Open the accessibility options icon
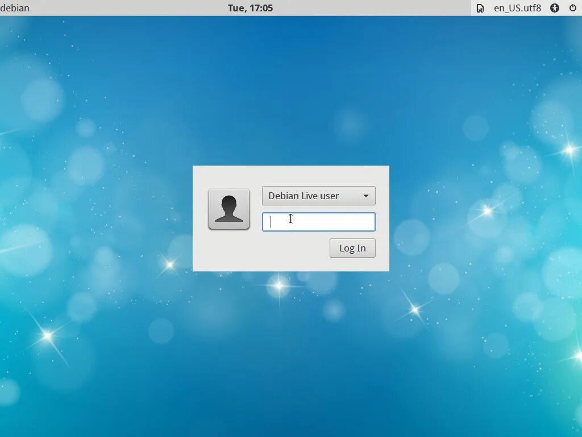Viewport: 582px width, 437px height. click(555, 8)
